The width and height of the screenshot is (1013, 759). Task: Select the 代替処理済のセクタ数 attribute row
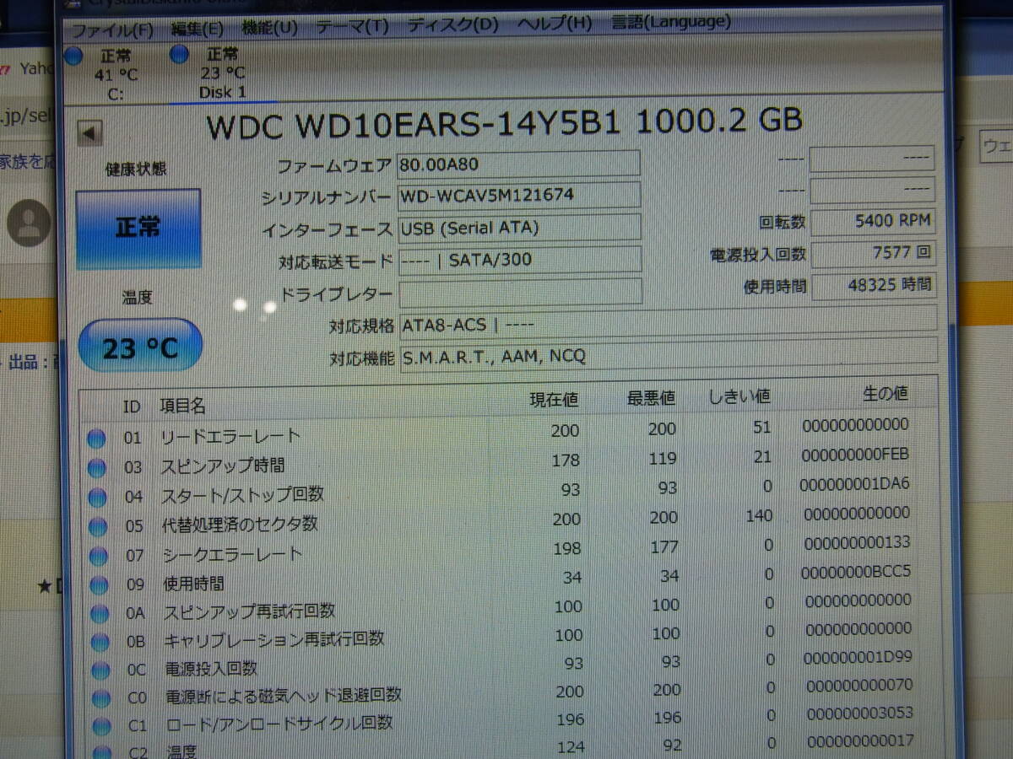click(x=502, y=519)
